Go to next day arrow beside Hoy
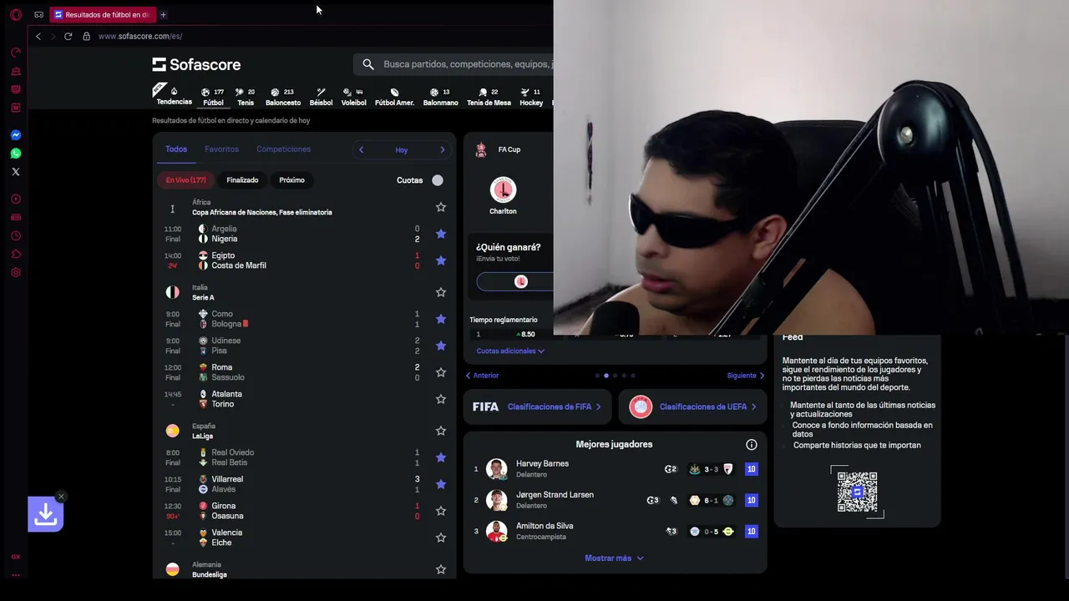This screenshot has width=1069, height=601. click(443, 150)
